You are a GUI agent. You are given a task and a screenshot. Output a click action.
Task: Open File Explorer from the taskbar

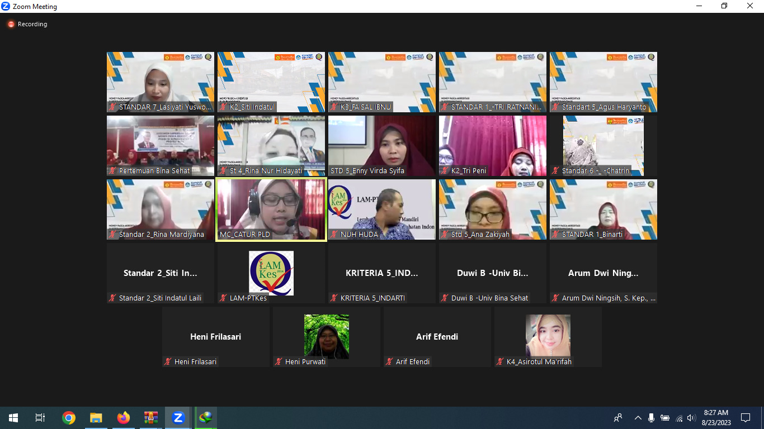tap(96, 418)
